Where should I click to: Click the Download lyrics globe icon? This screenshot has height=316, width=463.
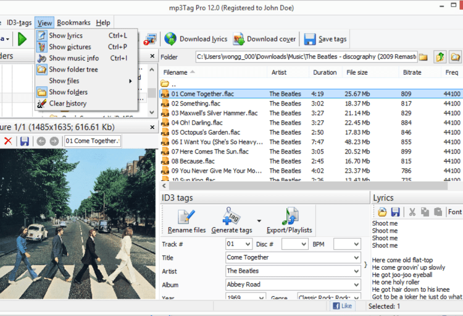(170, 39)
